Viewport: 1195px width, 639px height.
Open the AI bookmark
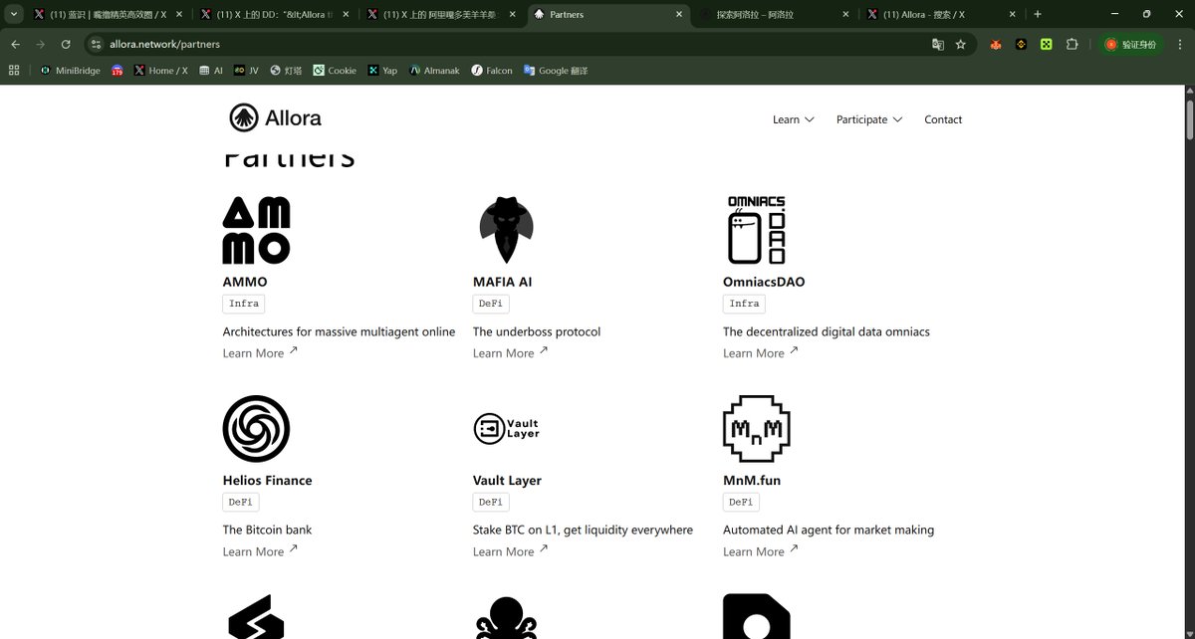click(210, 71)
